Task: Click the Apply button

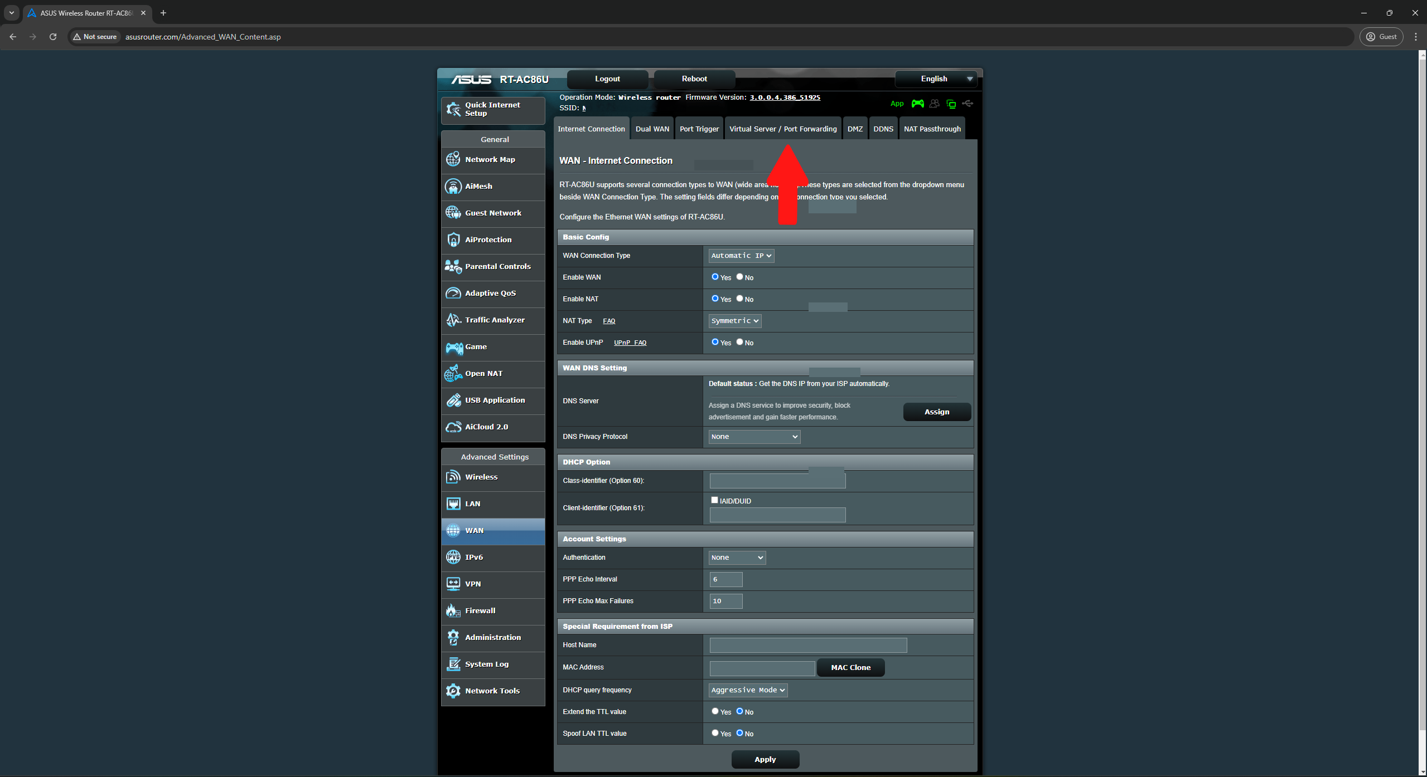Action: coord(765,760)
